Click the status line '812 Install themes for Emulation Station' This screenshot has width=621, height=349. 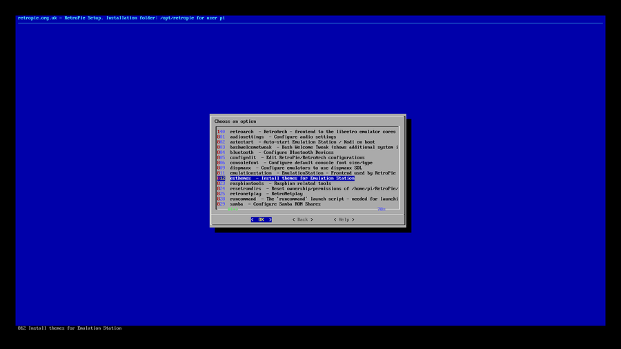[x=70, y=328]
